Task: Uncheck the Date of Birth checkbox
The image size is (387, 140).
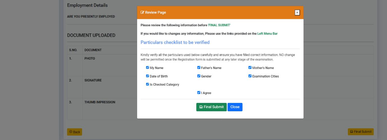Action: tap(148, 76)
